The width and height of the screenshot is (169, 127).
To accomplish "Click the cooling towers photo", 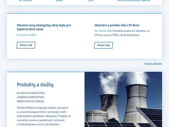I will tap(123, 100).
